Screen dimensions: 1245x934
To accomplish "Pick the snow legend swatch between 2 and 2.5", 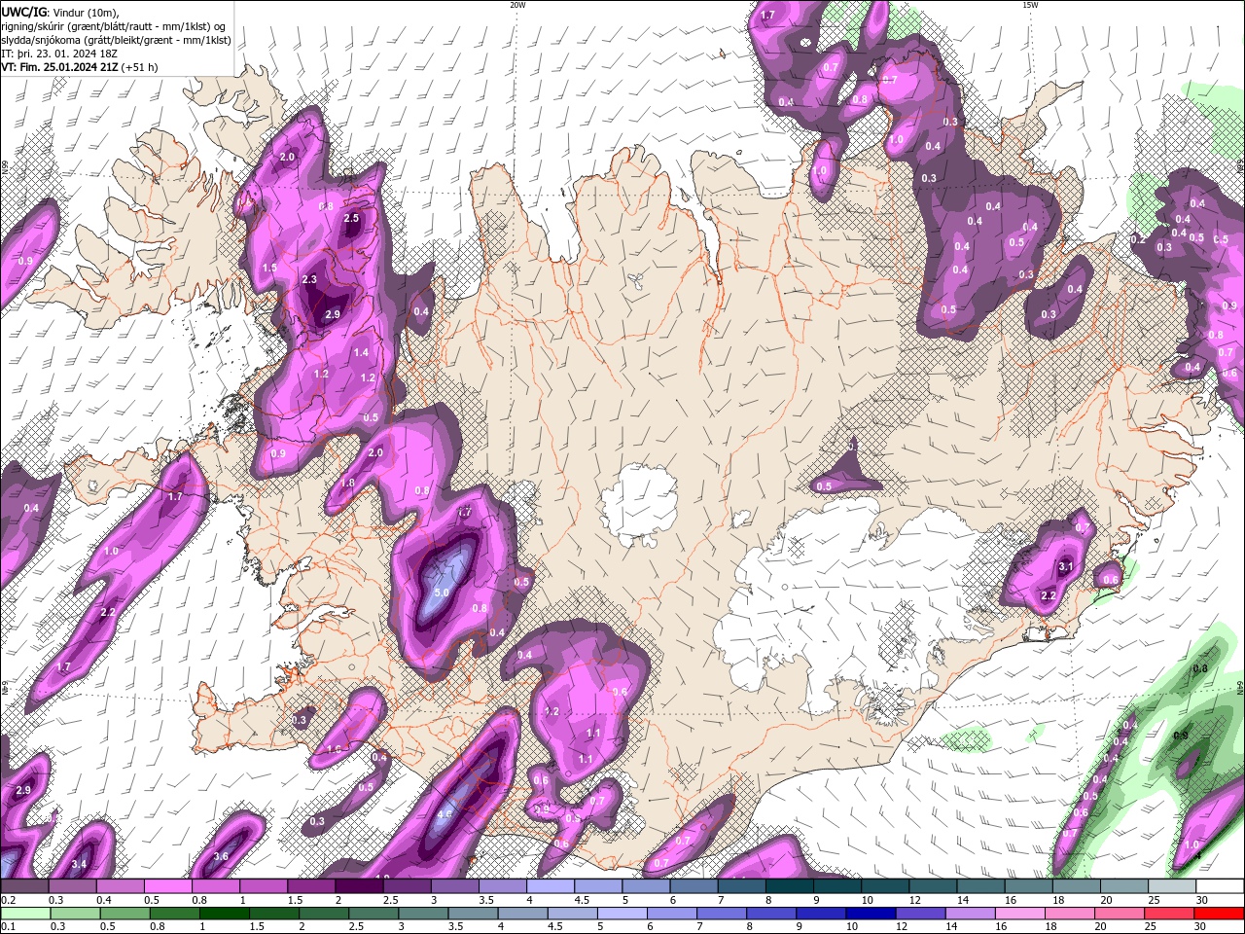I will click(359, 886).
